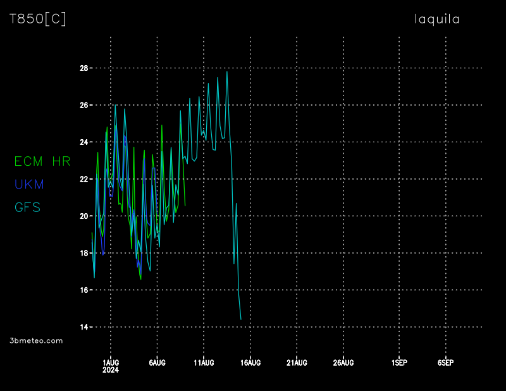Image resolution: width=506 pixels, height=391 pixels.
Task: Click the 21AUG axis date label
Action: point(297,363)
